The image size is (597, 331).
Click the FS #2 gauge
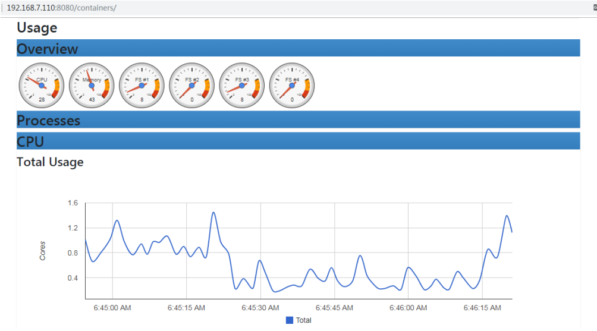point(192,86)
